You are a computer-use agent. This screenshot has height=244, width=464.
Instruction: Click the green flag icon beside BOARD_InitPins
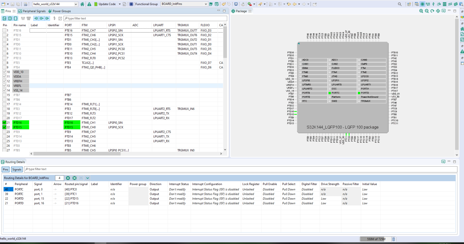click(x=211, y=4)
